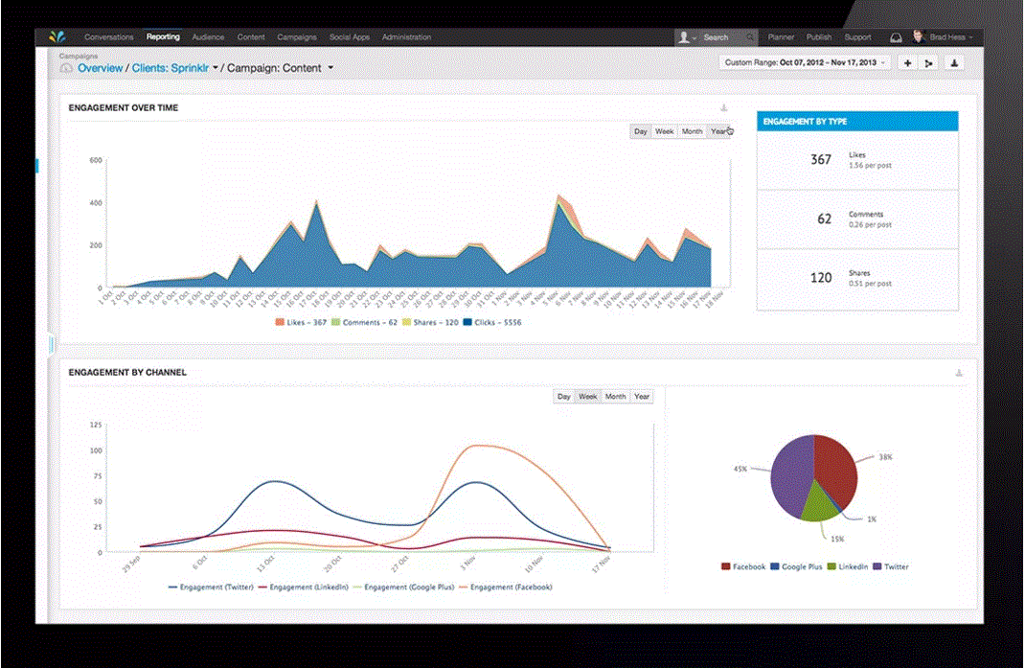Click the search magnifier icon

(749, 36)
